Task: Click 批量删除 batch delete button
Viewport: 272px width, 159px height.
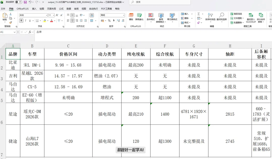Action: click(237, 23)
